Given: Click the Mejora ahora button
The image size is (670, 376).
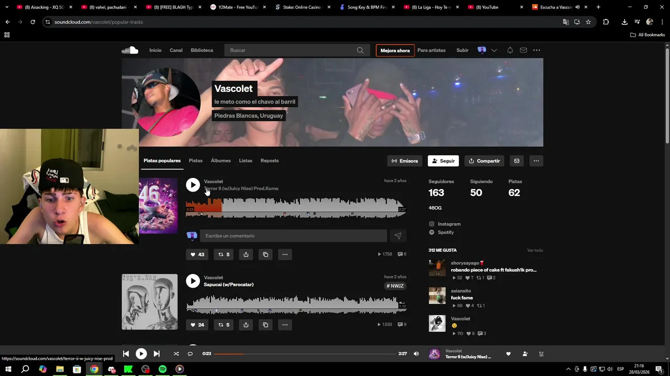Looking at the screenshot, I should point(395,50).
